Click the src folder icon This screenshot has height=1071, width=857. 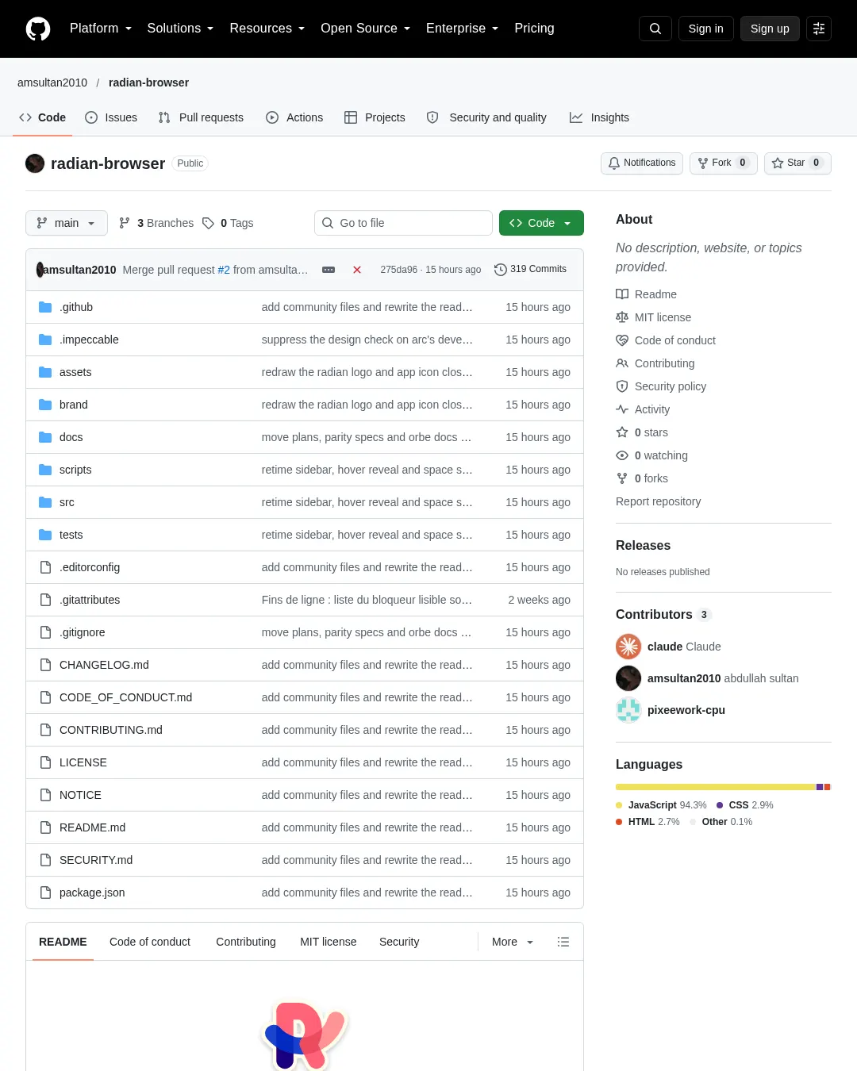coord(45,502)
